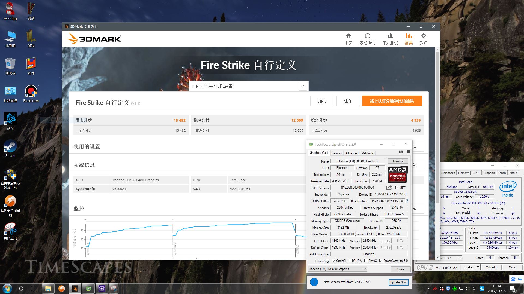Open the 此电脑 (This PC) desktop icon
The width and height of the screenshot is (524, 294).
pyautogui.click(x=10, y=38)
